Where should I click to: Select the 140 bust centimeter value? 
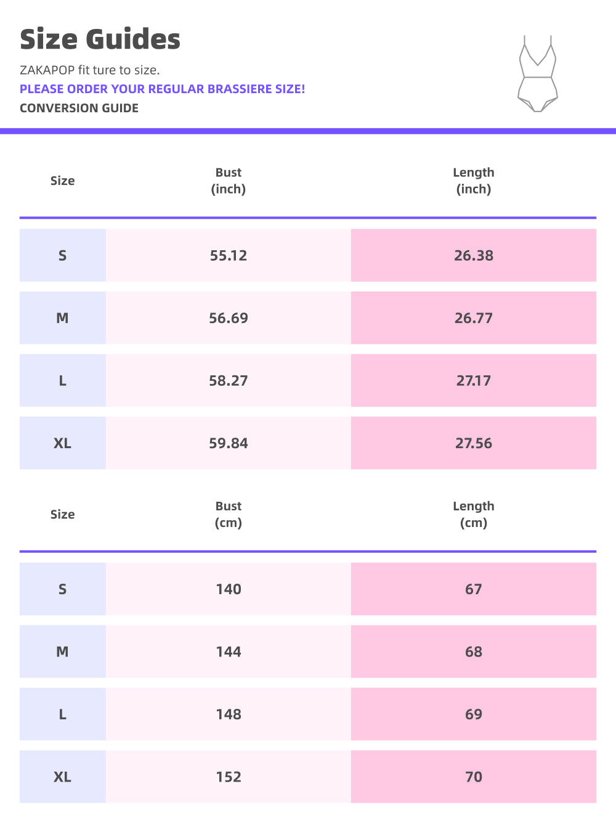coord(229,589)
